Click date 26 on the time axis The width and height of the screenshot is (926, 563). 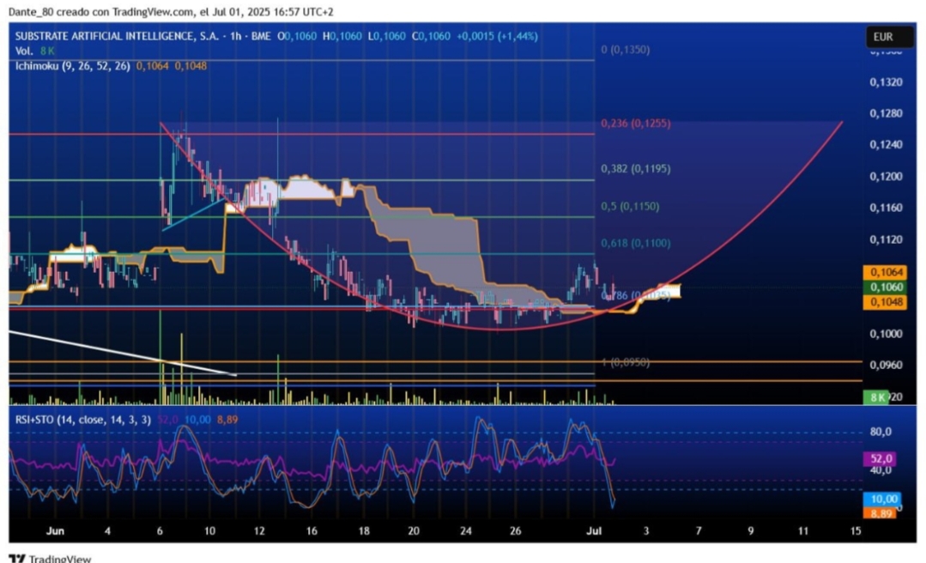pos(516,530)
